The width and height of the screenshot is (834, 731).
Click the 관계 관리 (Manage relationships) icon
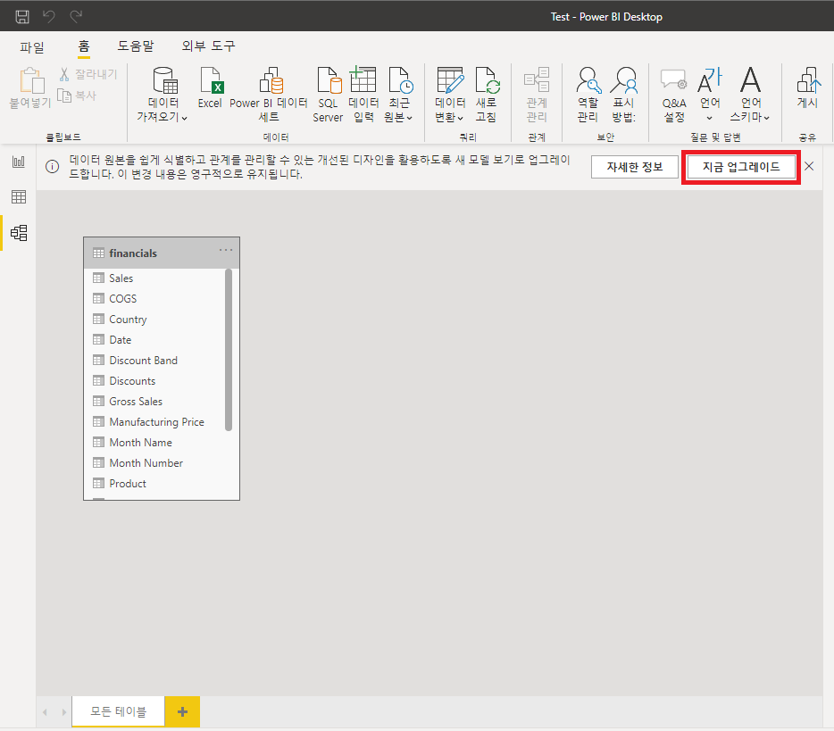coord(537,79)
